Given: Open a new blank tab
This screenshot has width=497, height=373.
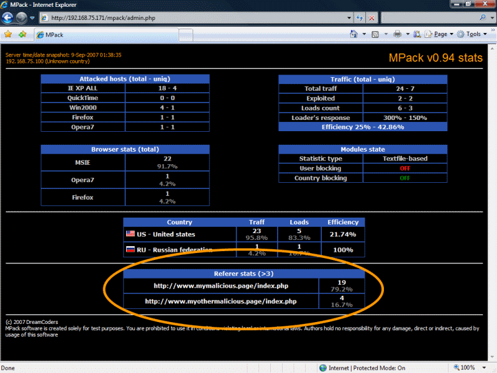Looking at the screenshot, I should [x=186, y=35].
